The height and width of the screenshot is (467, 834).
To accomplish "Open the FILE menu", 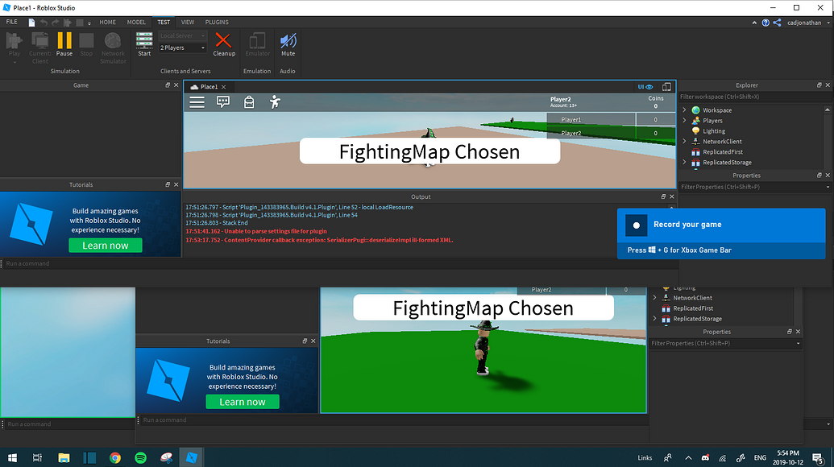I will coord(11,22).
